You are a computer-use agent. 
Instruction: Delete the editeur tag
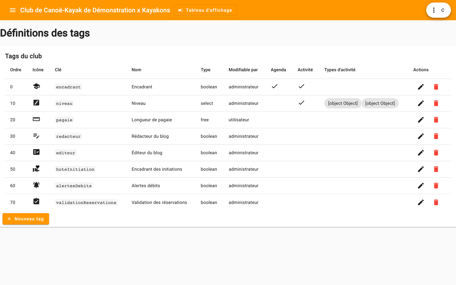point(436,153)
